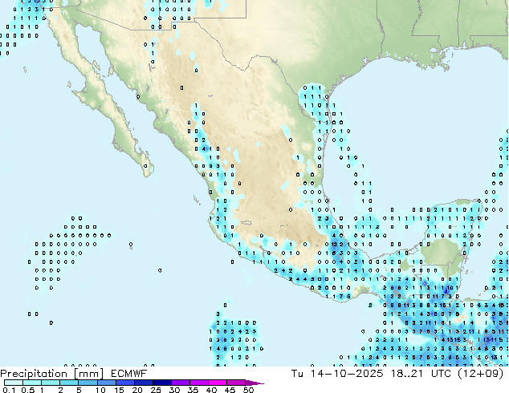Click the '30' value on legend scale

175,391
